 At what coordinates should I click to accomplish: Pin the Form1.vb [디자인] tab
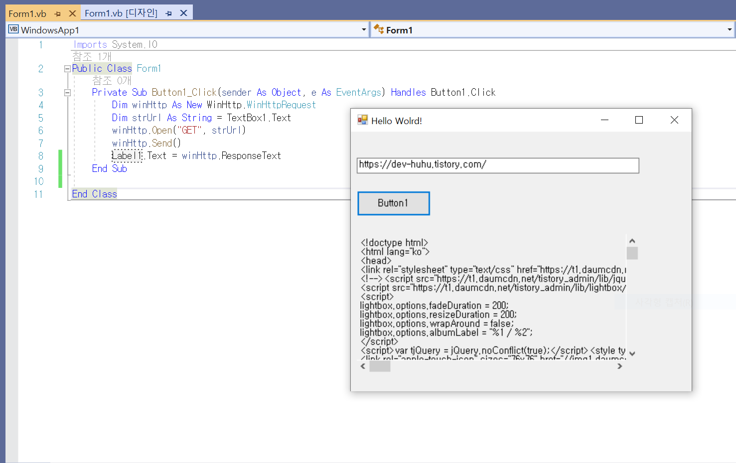(x=169, y=13)
